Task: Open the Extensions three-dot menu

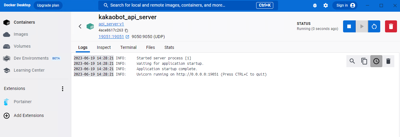Action: click(63, 88)
